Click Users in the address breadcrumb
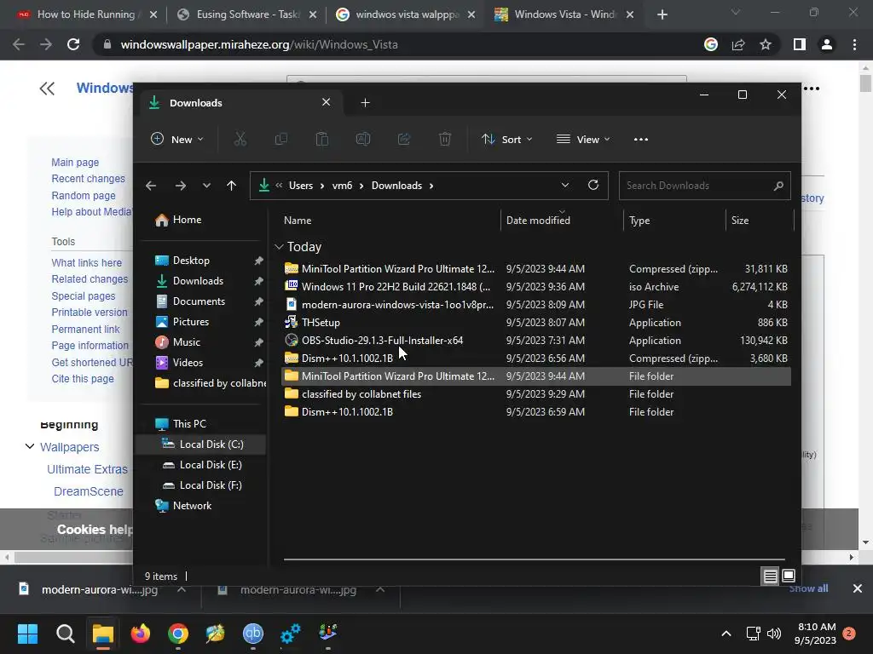 301,186
